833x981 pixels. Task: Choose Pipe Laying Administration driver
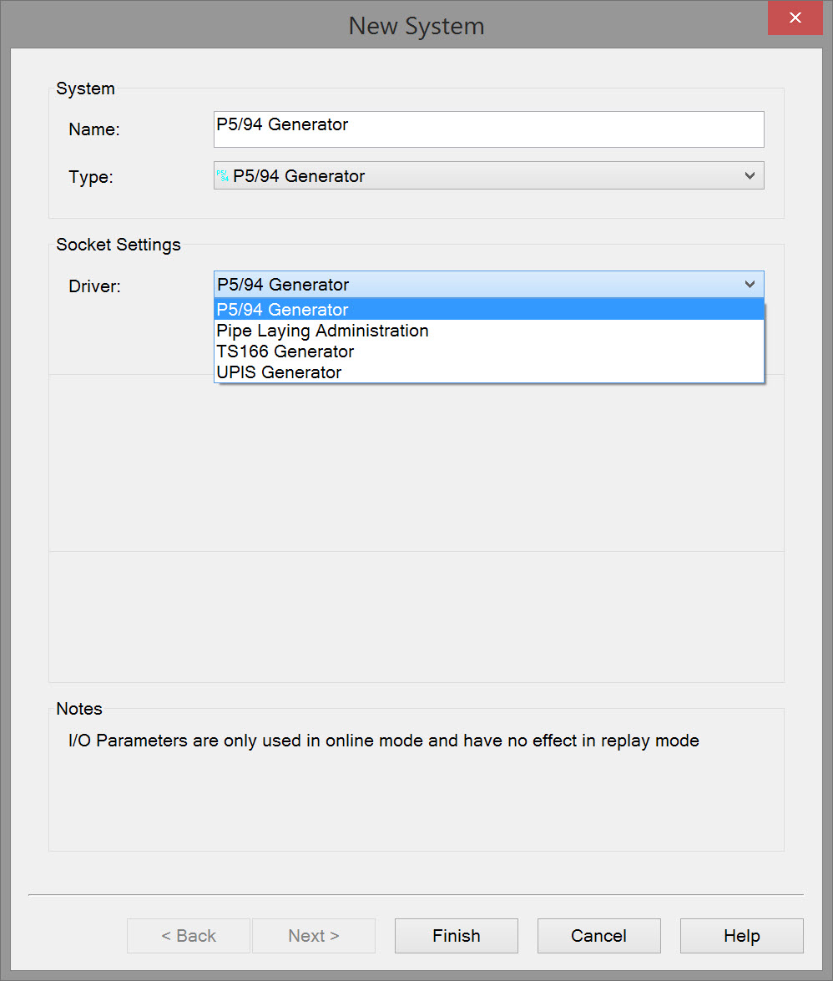click(x=322, y=331)
